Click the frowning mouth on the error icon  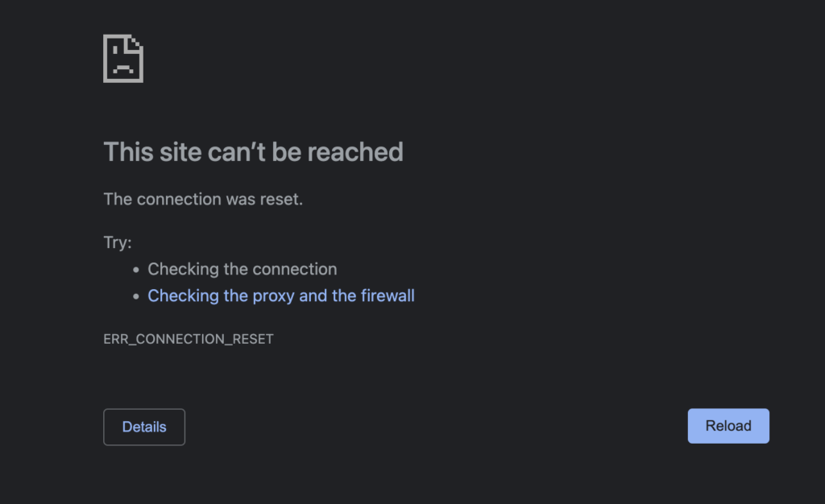[x=123, y=69]
